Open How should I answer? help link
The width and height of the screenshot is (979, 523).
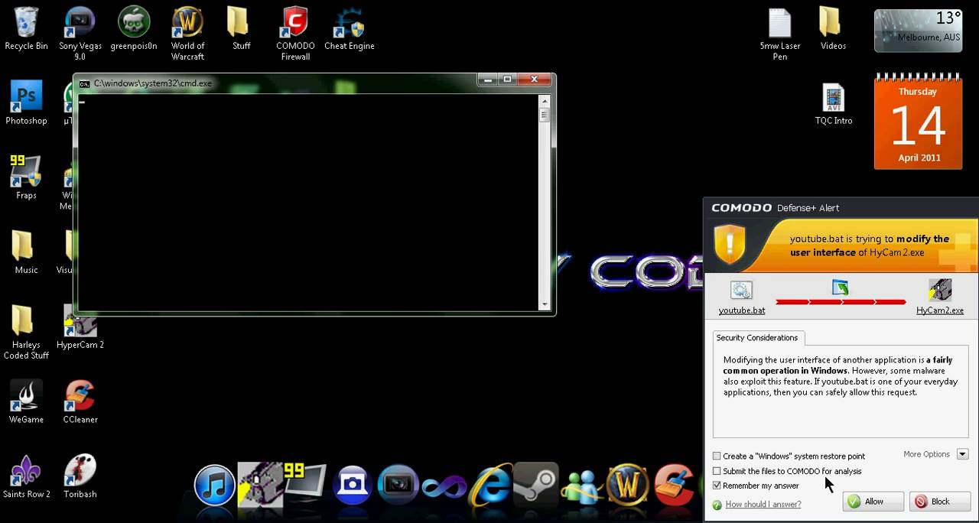click(763, 505)
